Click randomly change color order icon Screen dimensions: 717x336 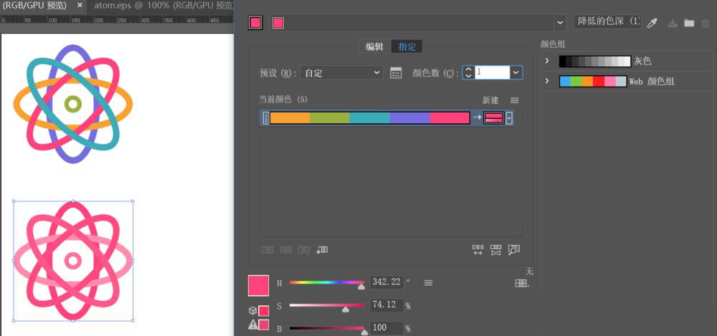click(478, 250)
